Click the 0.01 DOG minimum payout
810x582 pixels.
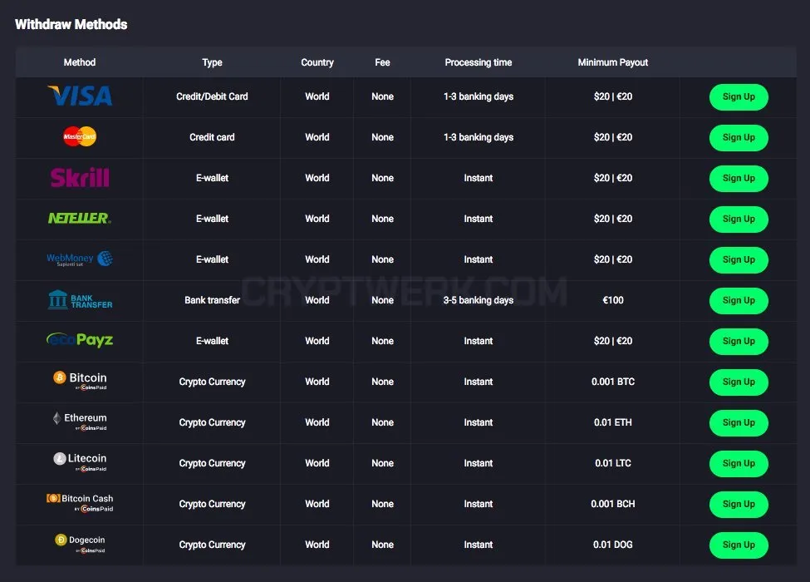tap(612, 545)
